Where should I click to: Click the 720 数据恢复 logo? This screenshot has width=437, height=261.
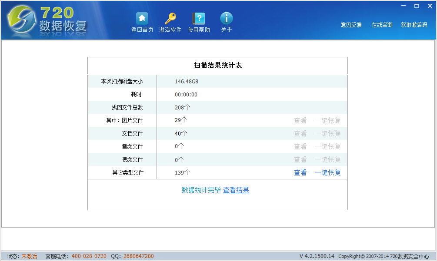pos(47,21)
